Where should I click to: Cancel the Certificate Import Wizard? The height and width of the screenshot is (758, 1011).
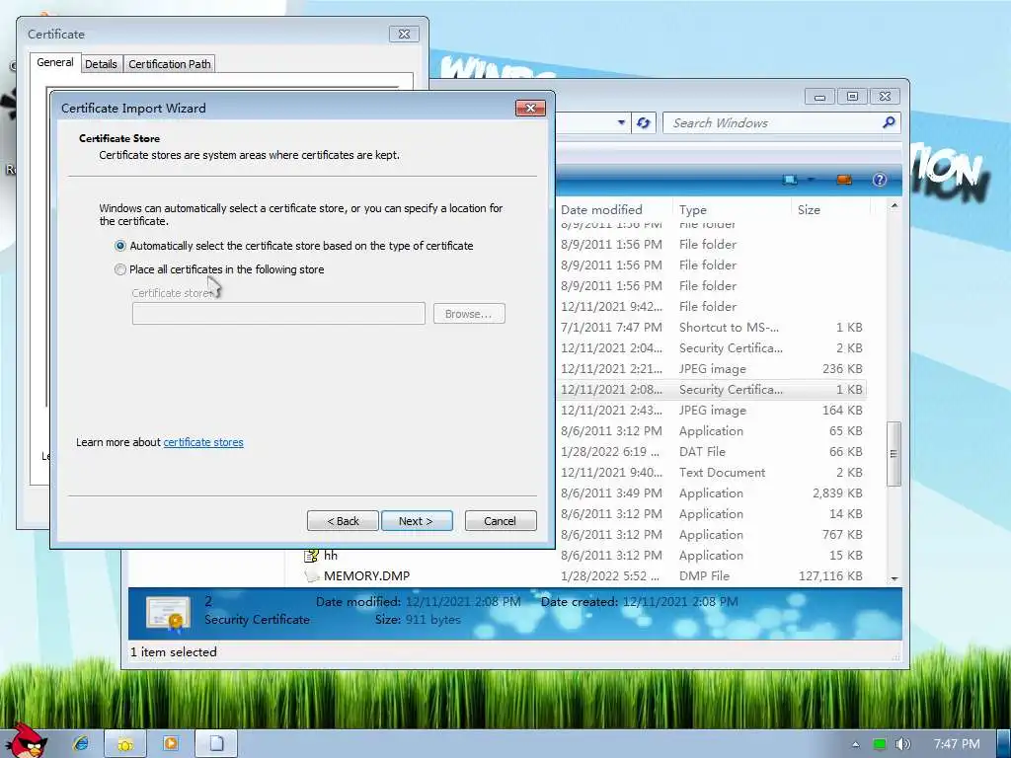coord(501,521)
